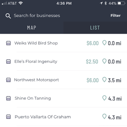Tap storefront icon beside Shine On Tanning
This screenshot has width=127, height=127.
coord(8,98)
